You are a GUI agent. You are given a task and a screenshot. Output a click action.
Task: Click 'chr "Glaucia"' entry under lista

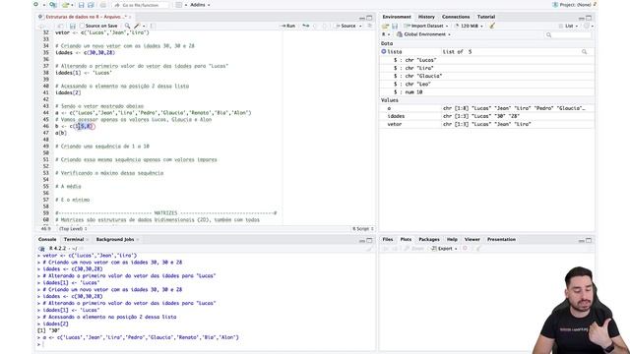pyautogui.click(x=423, y=77)
